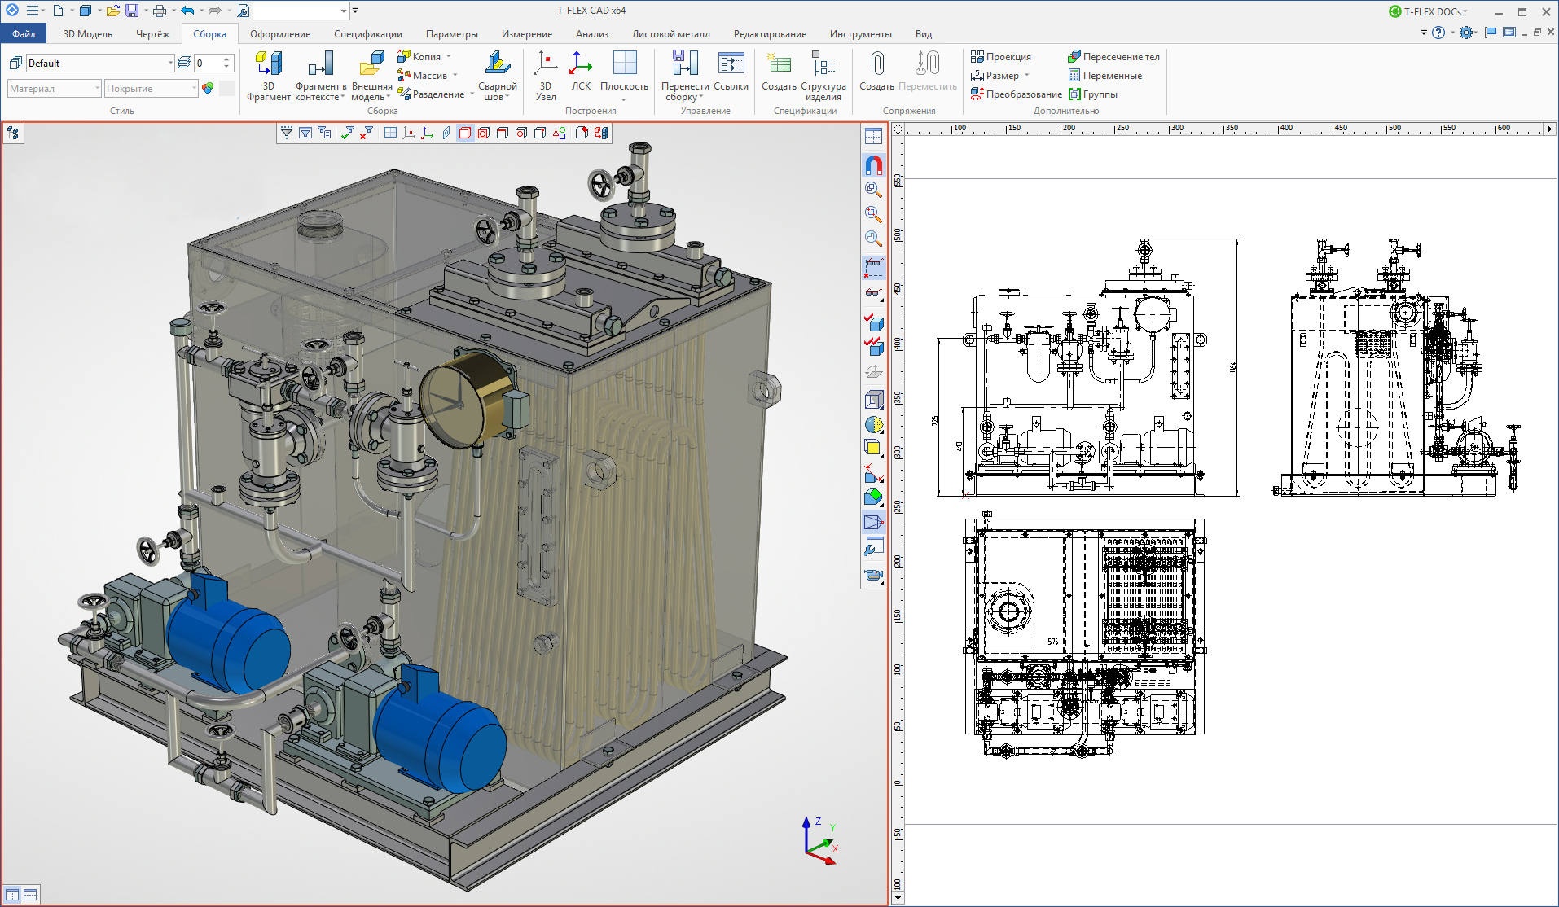Click the Пересечение тел icon
1559x907 pixels.
[x=1074, y=57]
